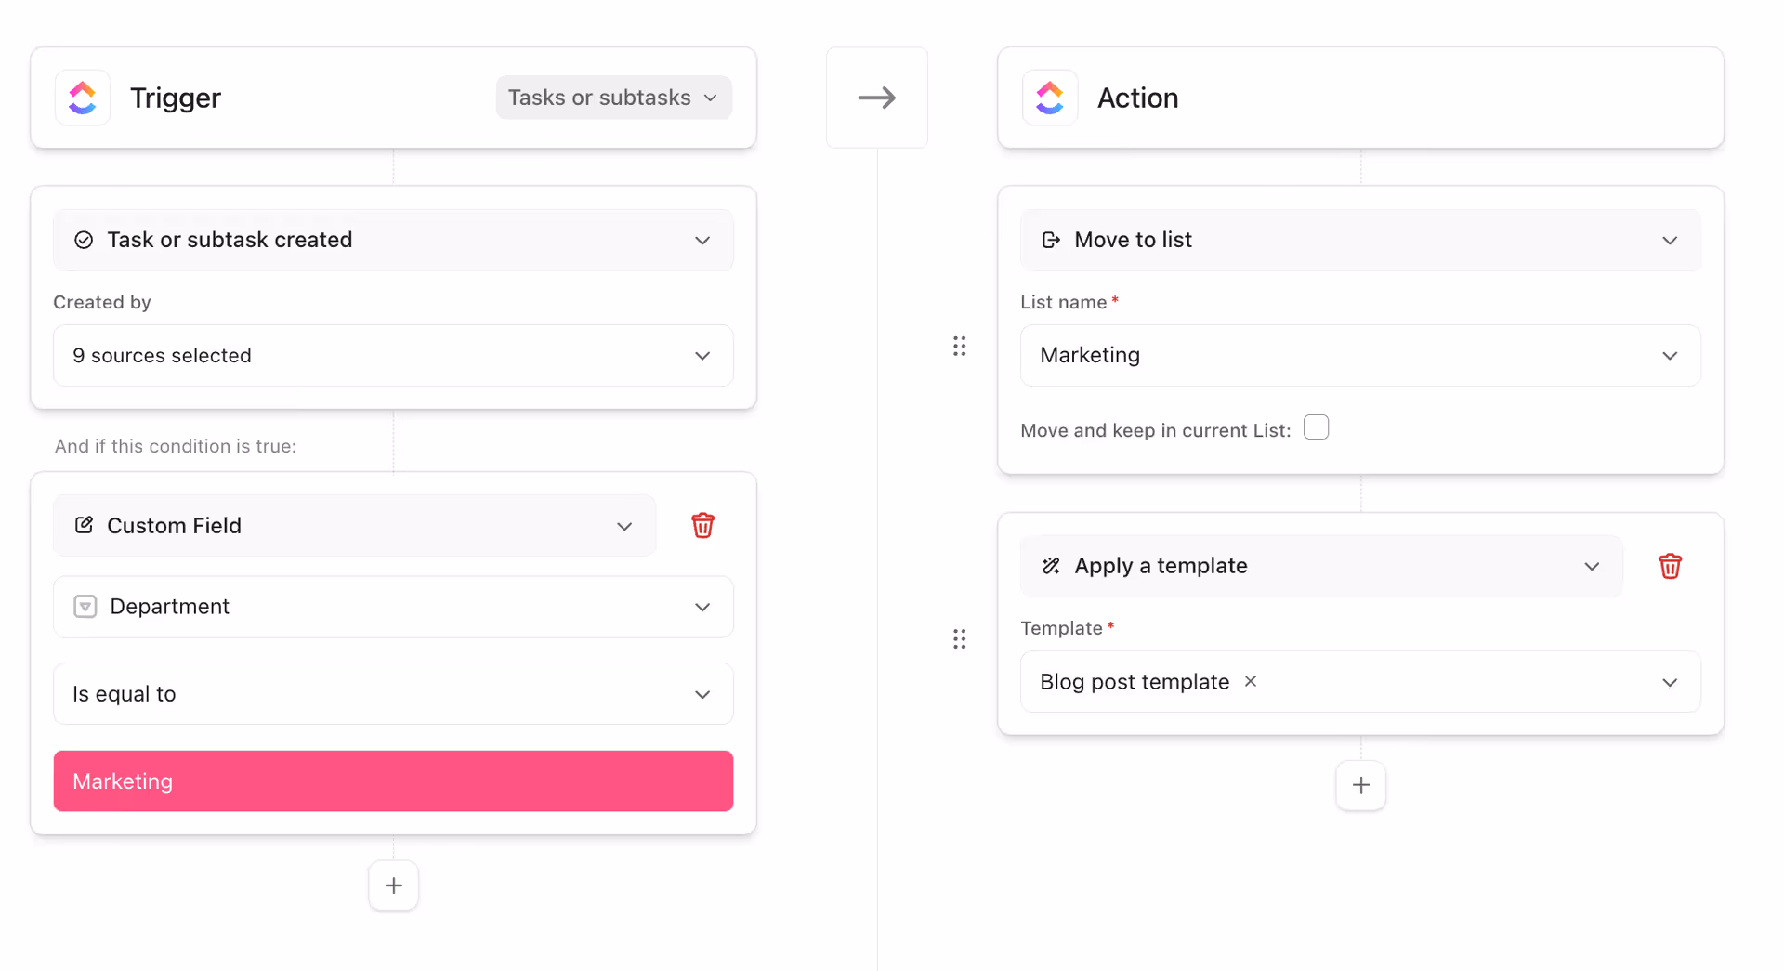Select the pink Marketing value pill
Screen dimensions: 1784x971
393,781
